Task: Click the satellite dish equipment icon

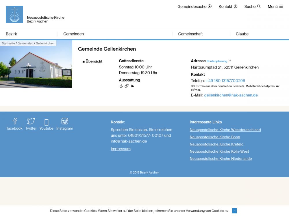Action: coord(132,86)
